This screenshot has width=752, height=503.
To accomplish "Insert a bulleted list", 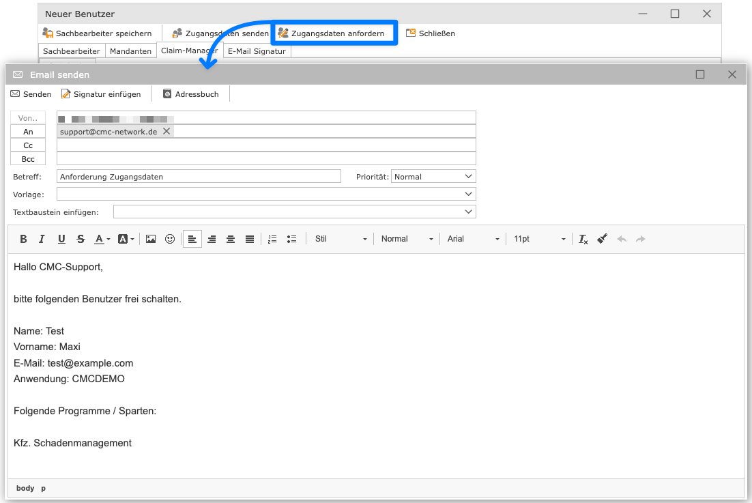I will [x=292, y=239].
